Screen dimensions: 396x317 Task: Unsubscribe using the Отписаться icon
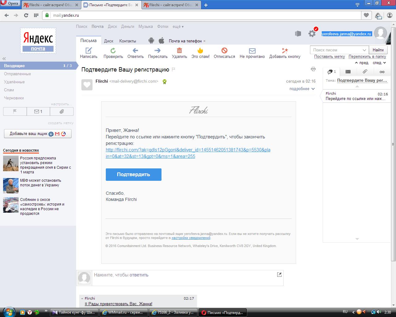[x=224, y=50]
